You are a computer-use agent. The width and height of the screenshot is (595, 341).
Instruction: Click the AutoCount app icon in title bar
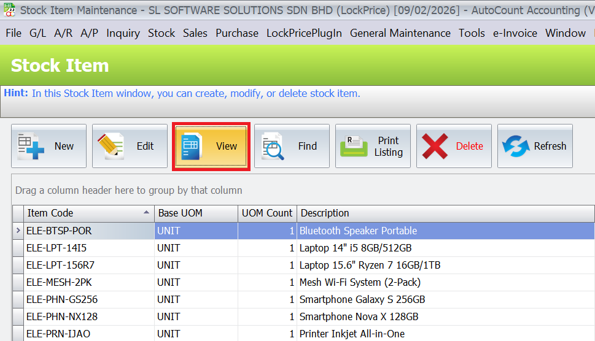click(x=9, y=10)
